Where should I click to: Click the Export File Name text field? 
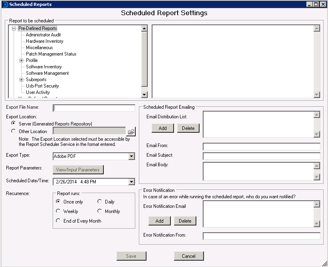coord(94,108)
